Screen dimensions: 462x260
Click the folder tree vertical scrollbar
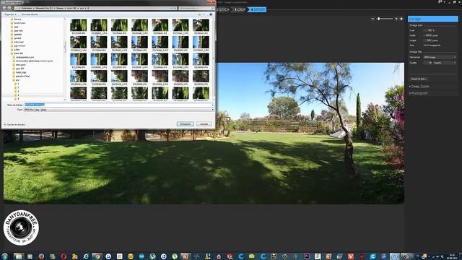pyautogui.click(x=65, y=59)
